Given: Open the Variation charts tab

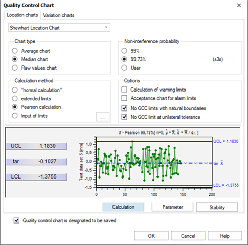Looking at the screenshot, I should coord(59,15).
